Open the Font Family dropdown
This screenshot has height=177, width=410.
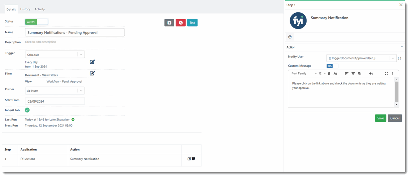pyautogui.click(x=304, y=73)
